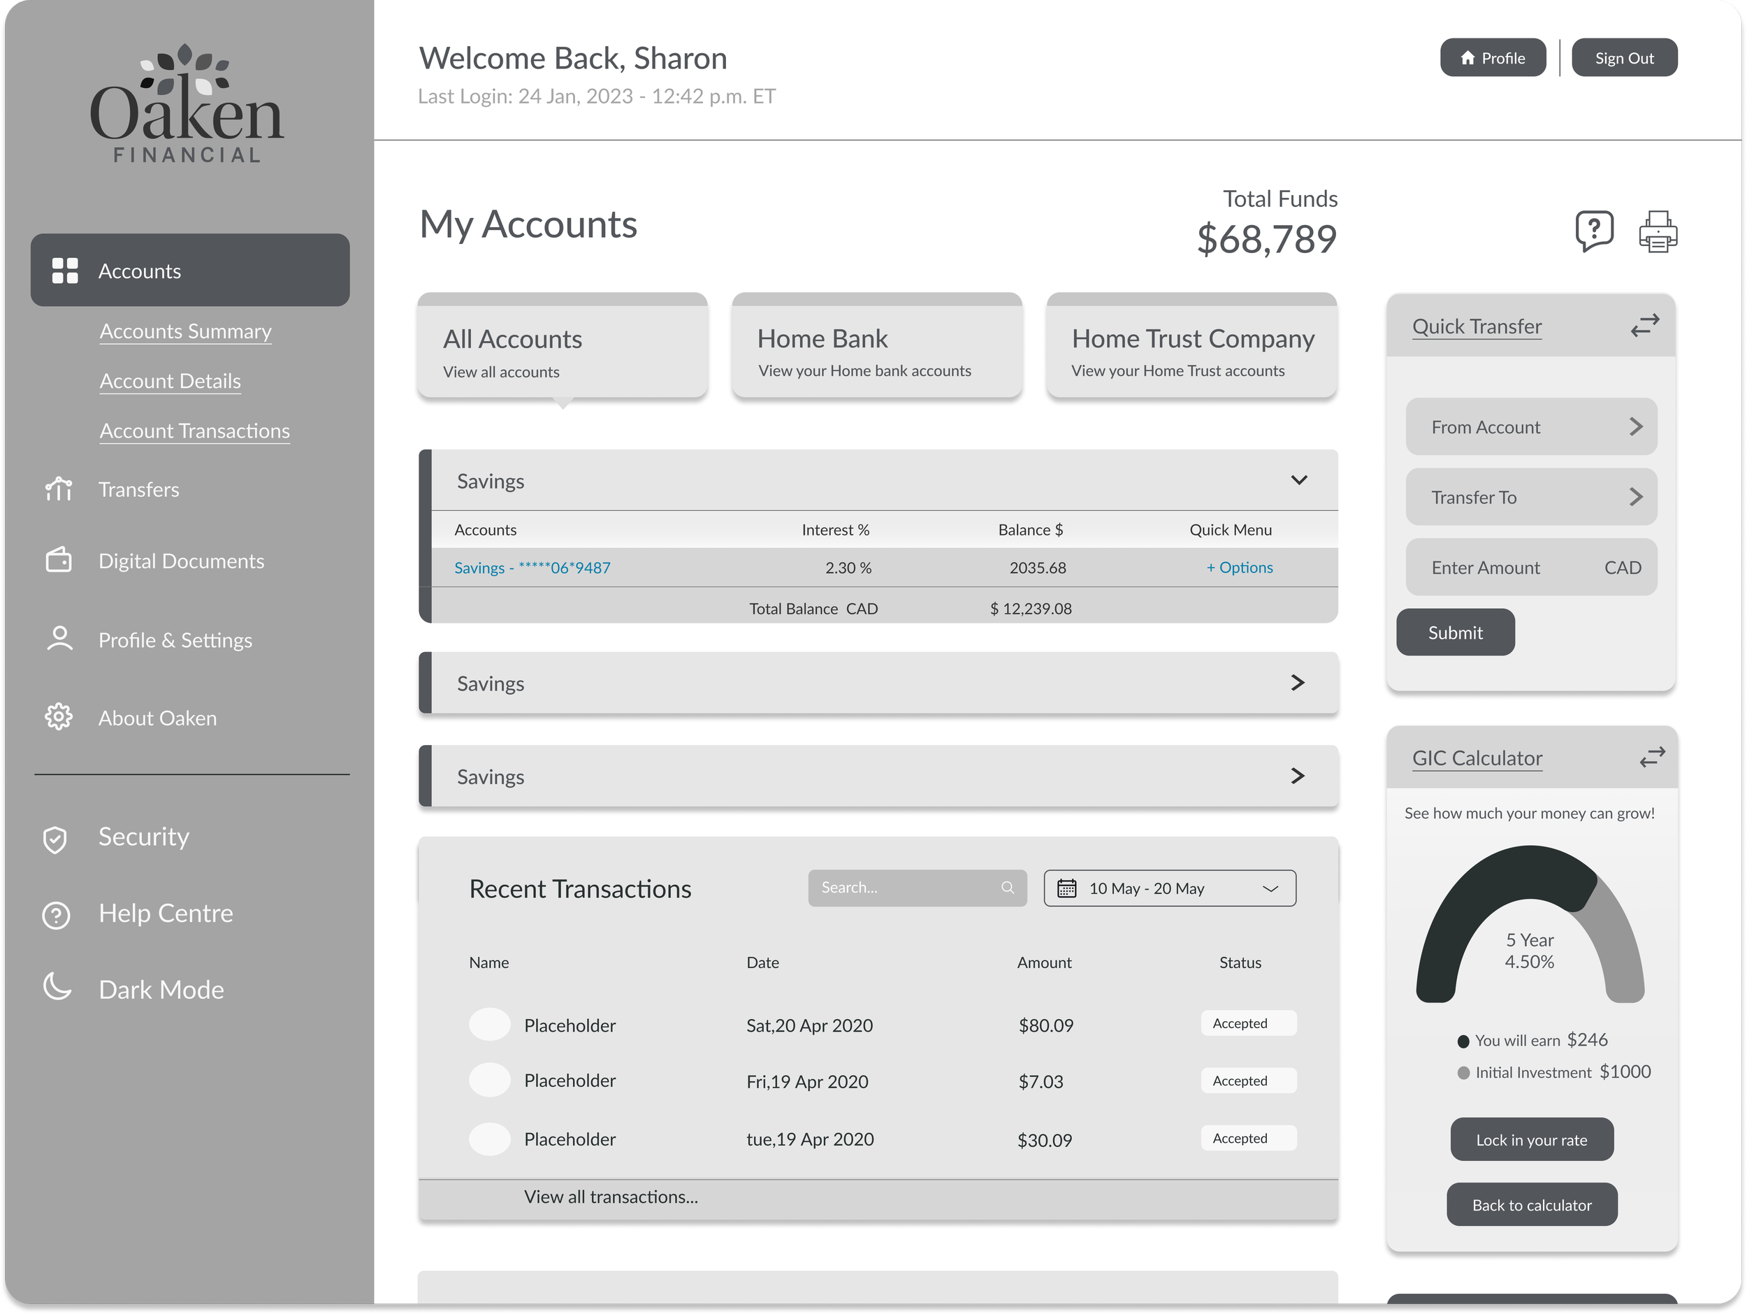
Task: Click the printer icon
Action: tap(1657, 232)
